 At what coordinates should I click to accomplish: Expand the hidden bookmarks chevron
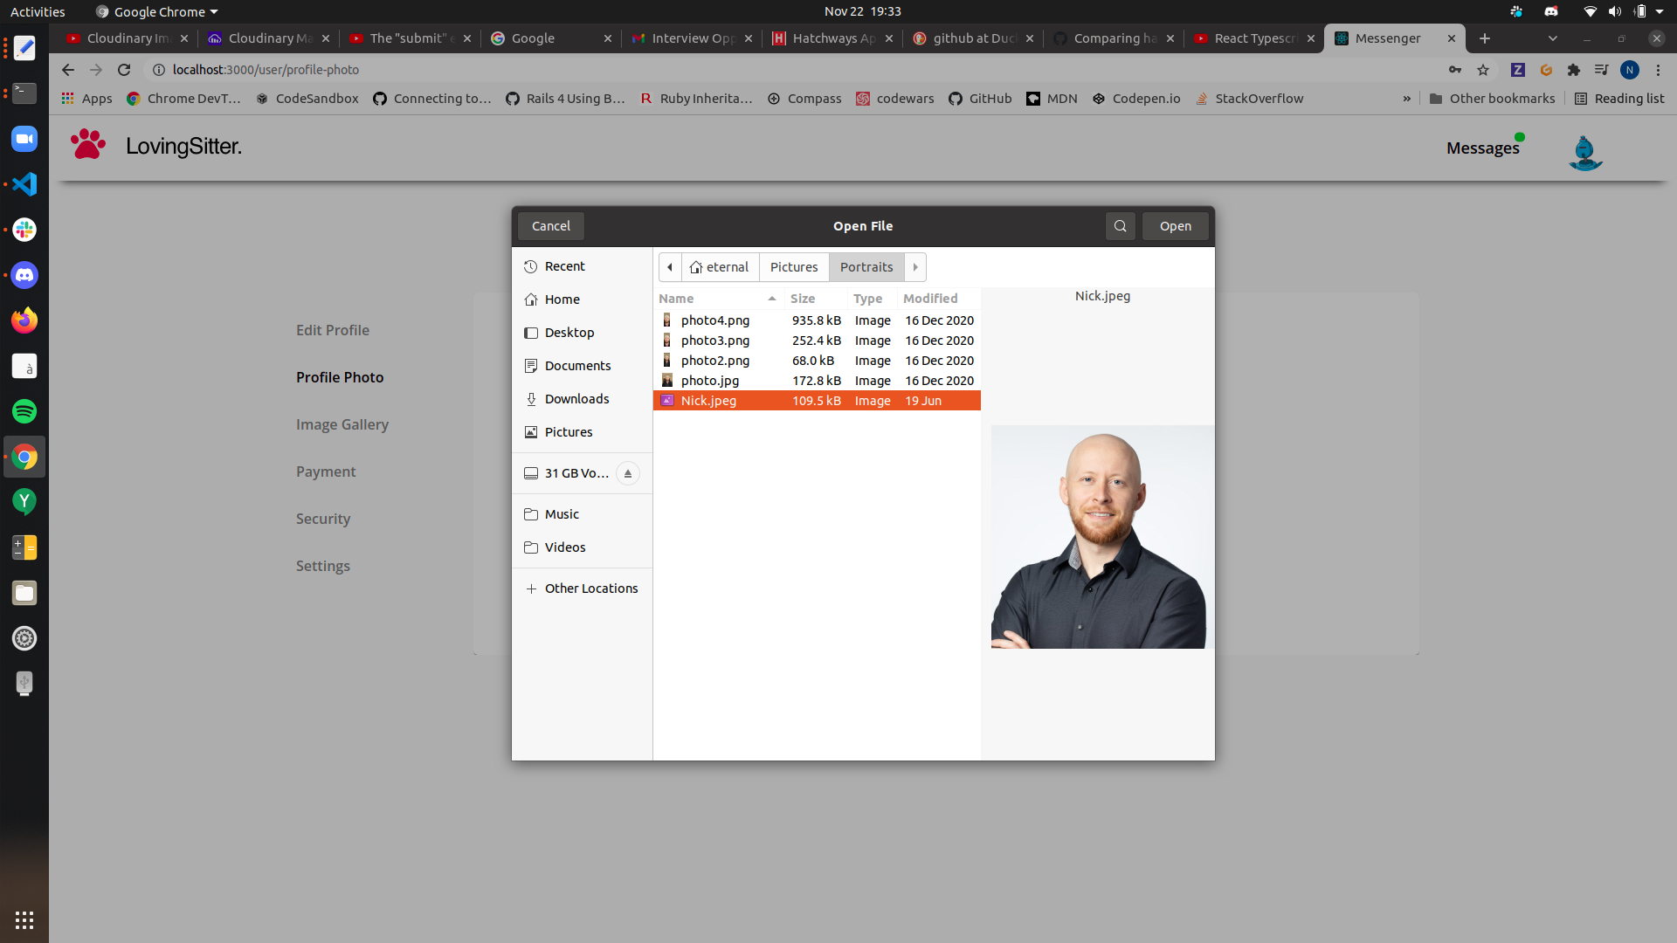(1406, 99)
